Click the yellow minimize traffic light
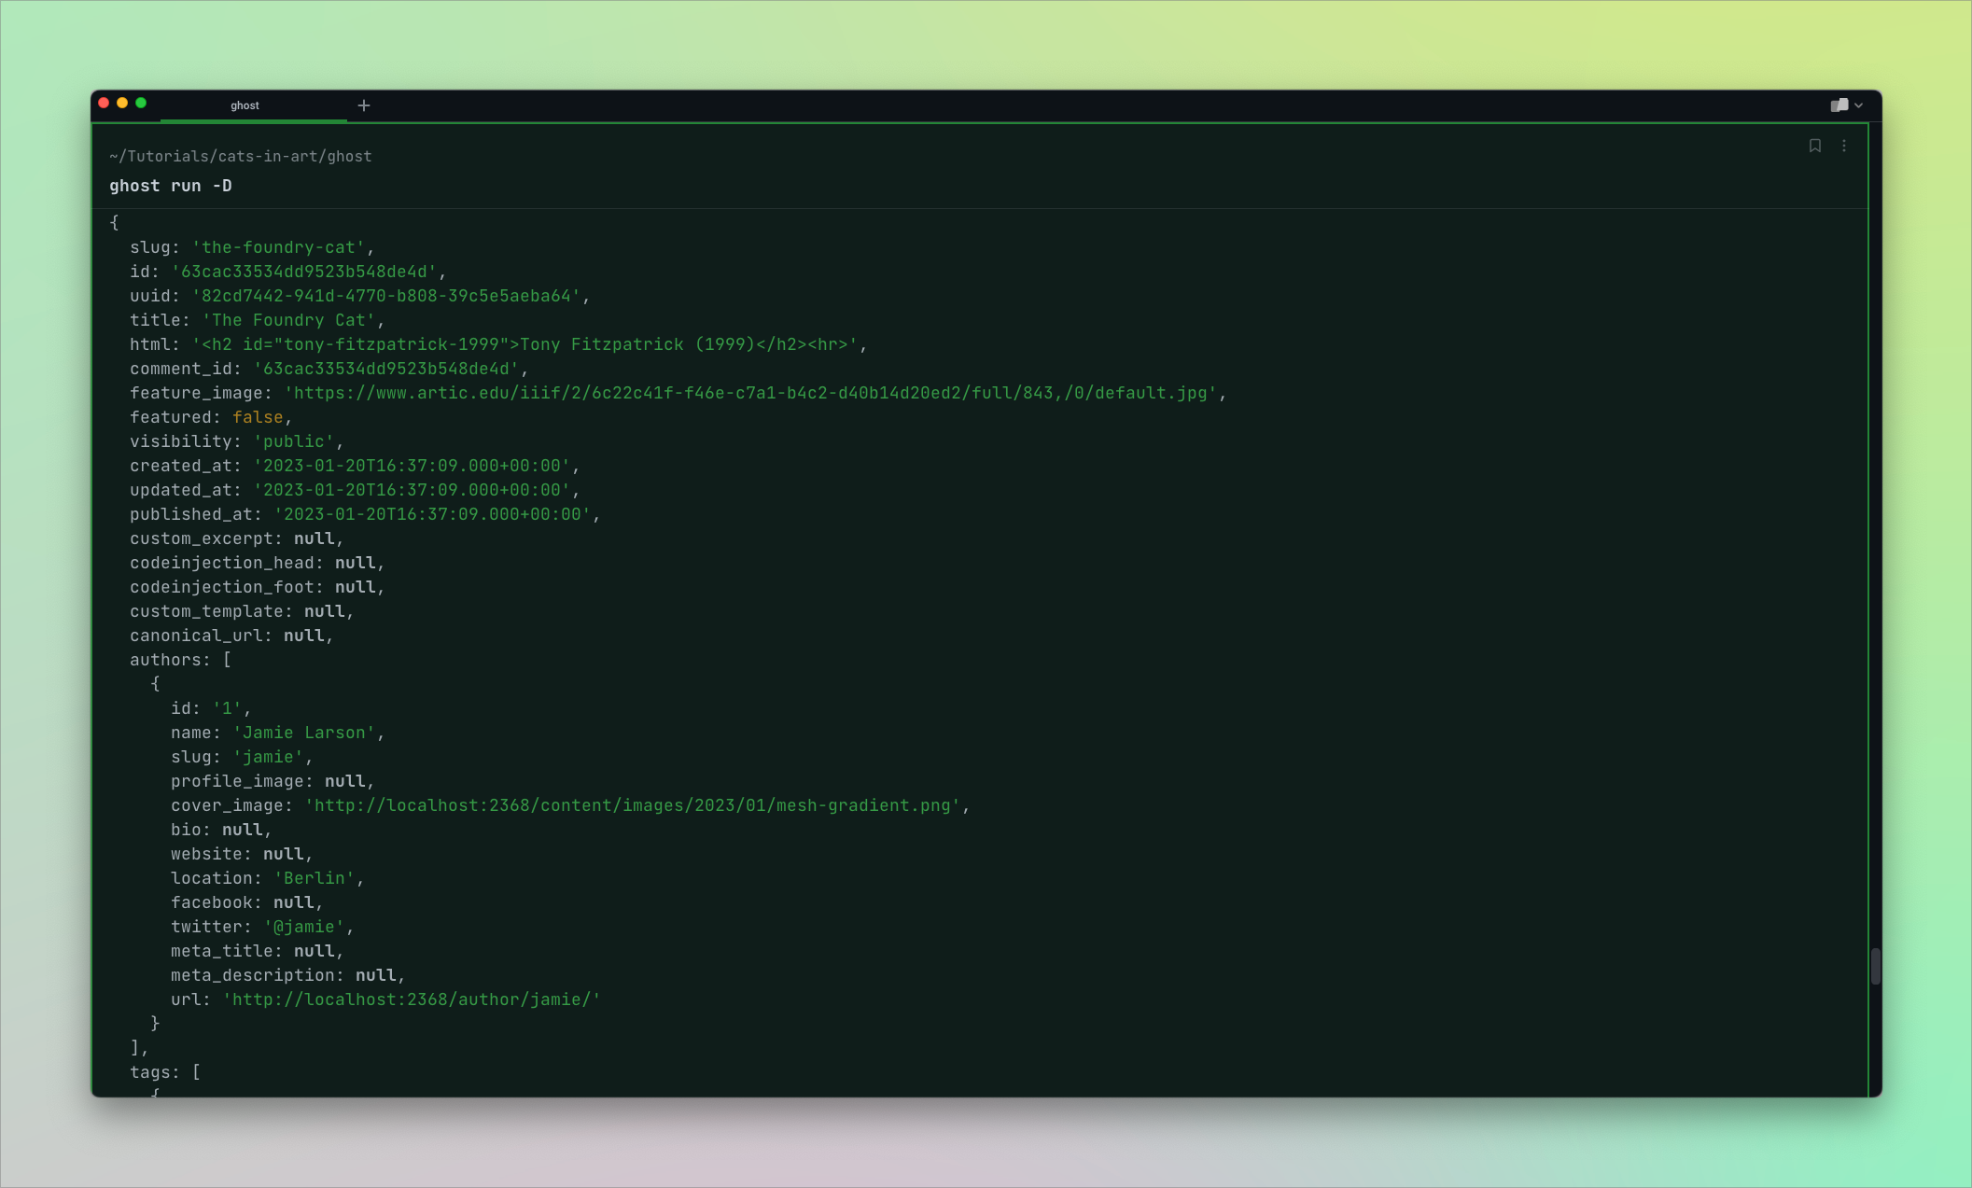Viewport: 1972px width, 1188px height. (x=122, y=102)
